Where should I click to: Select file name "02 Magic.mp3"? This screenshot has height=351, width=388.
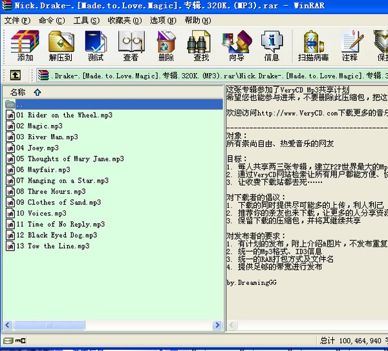[x=39, y=126]
